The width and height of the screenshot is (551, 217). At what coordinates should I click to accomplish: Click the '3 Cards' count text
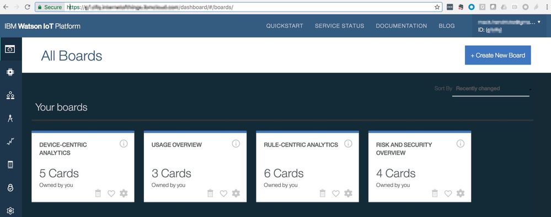click(171, 173)
